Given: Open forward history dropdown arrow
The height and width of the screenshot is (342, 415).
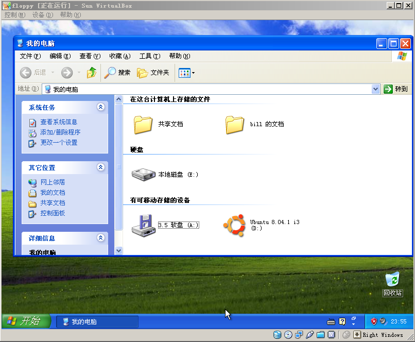Looking at the screenshot, I should coord(79,73).
